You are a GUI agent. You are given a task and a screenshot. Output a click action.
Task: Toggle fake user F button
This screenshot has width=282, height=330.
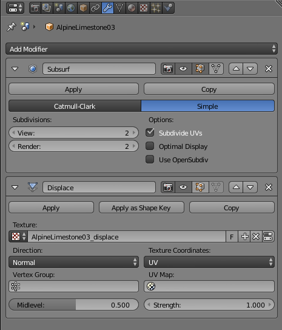pyautogui.click(x=232, y=236)
